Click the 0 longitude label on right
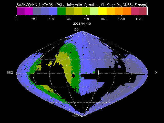The width and height of the screenshot is (164, 123). coord(156,73)
